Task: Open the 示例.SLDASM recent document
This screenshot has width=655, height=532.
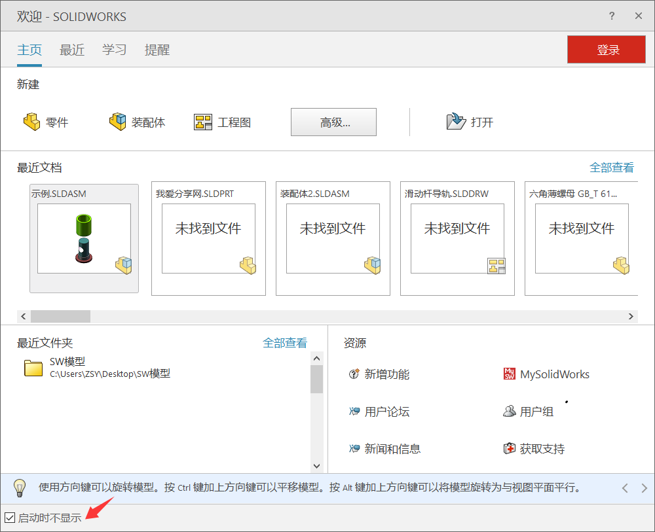Action: [x=84, y=238]
